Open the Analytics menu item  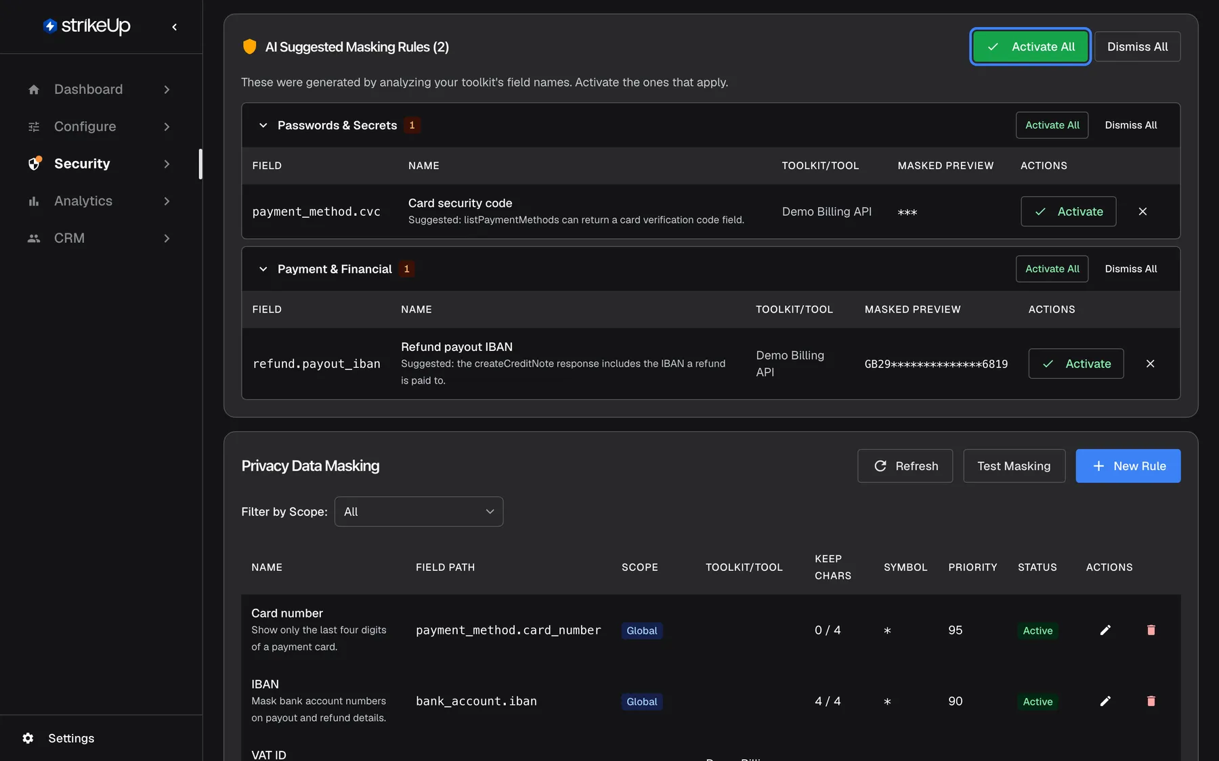(100, 201)
